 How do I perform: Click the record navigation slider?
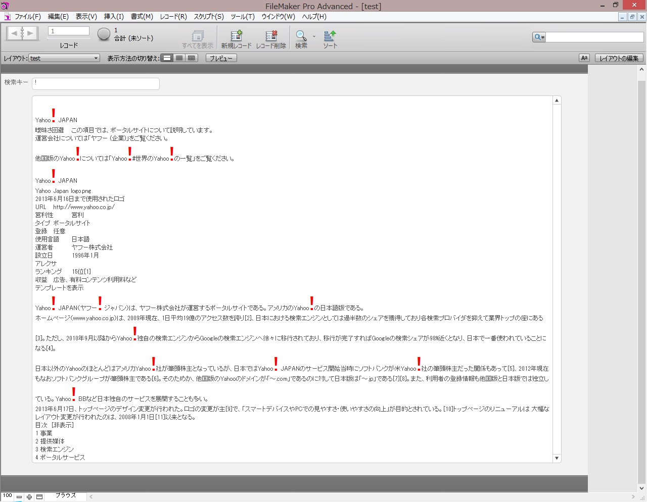click(x=69, y=39)
